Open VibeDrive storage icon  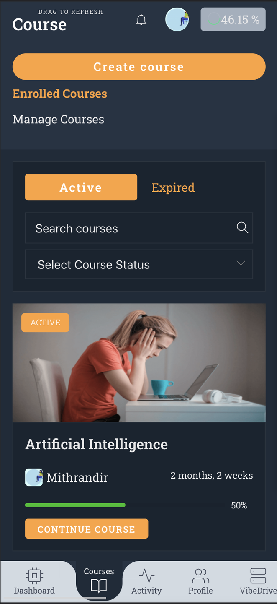click(258, 575)
